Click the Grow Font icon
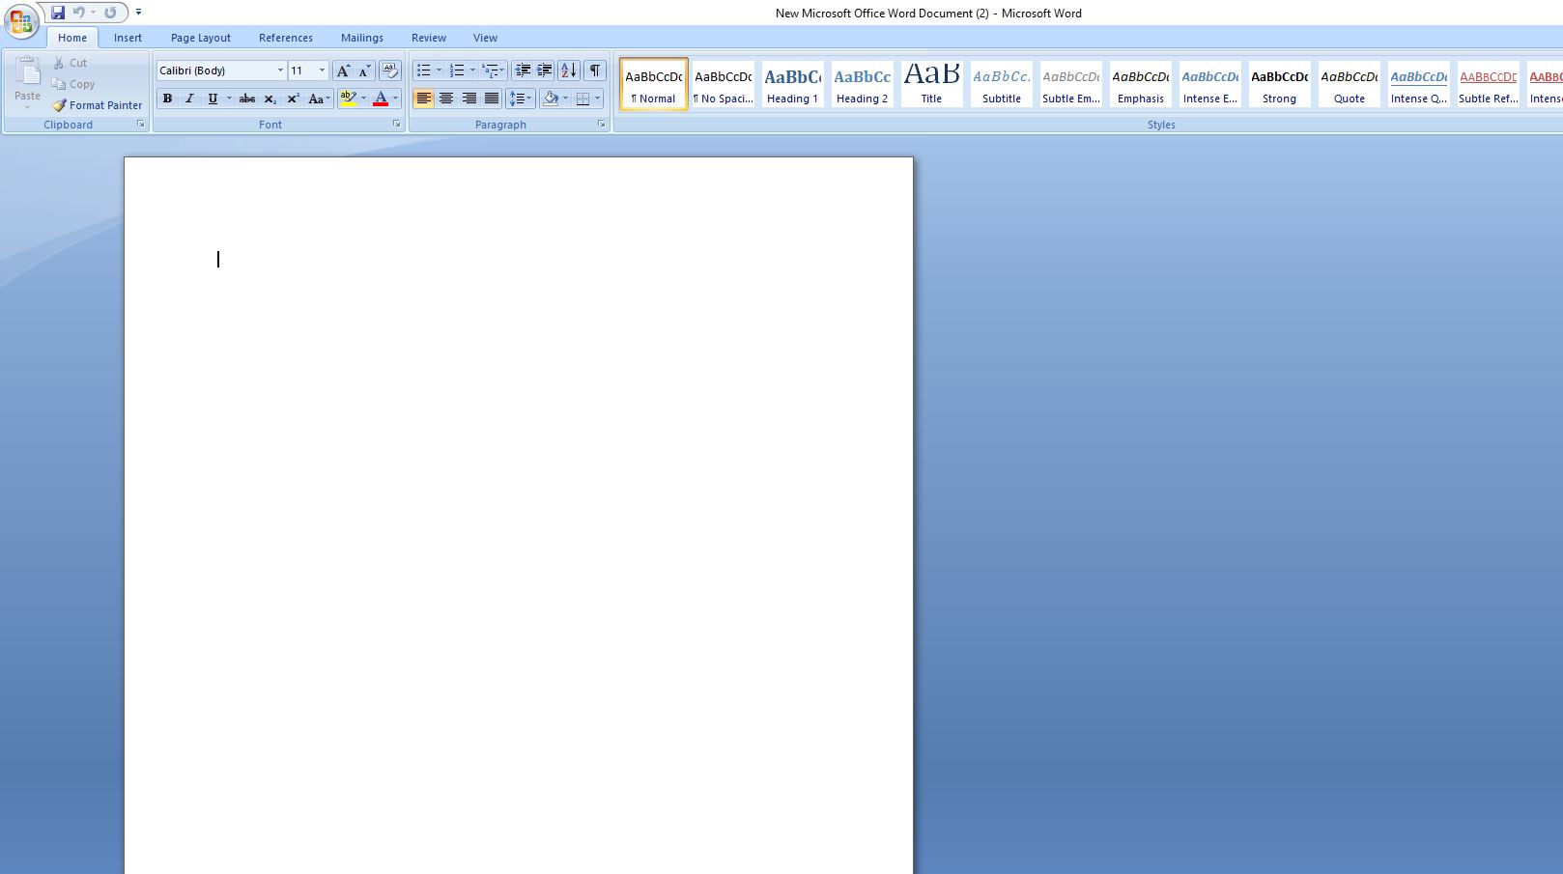This screenshot has width=1563, height=874. 343,70
